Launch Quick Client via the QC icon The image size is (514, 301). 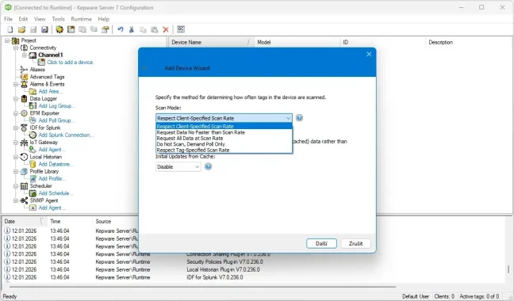181,29
